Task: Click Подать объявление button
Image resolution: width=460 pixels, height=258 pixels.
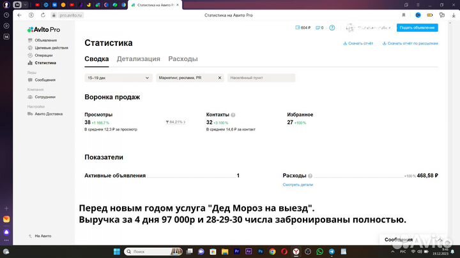Action: (x=417, y=28)
